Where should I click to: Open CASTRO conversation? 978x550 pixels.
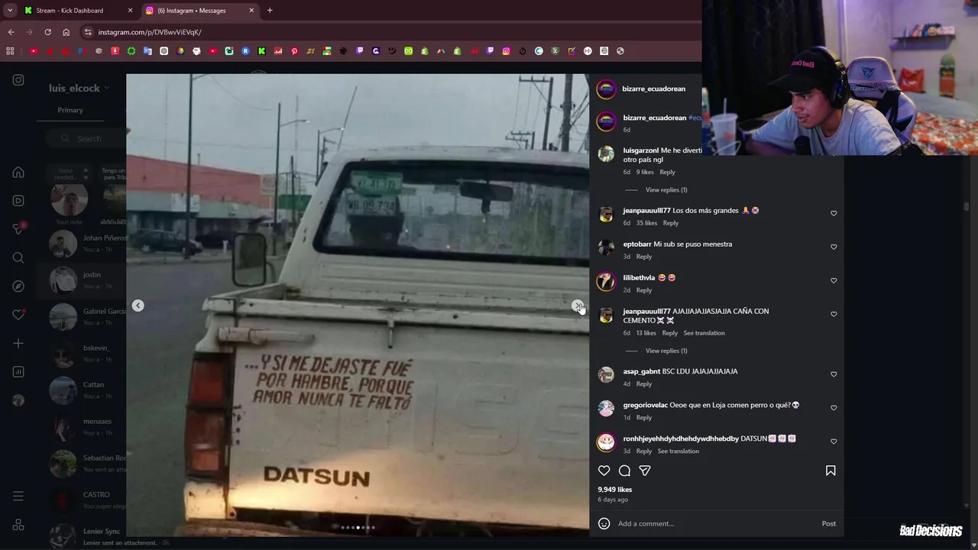(82, 500)
